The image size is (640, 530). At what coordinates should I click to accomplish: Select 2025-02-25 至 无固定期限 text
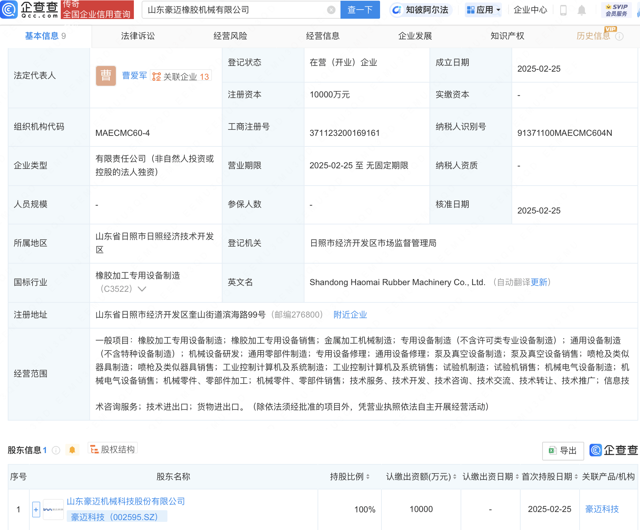click(x=359, y=165)
